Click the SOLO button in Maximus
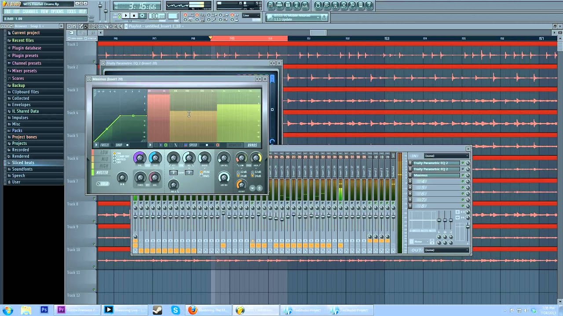 coord(103,184)
